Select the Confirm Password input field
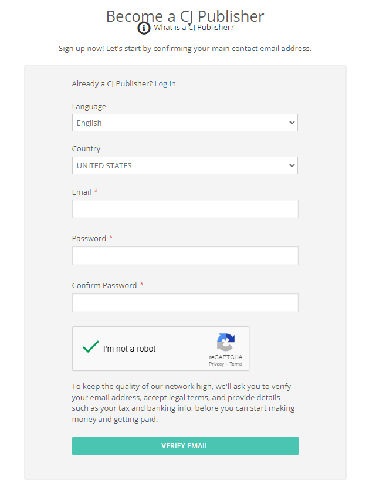366x490 pixels. coord(185,303)
